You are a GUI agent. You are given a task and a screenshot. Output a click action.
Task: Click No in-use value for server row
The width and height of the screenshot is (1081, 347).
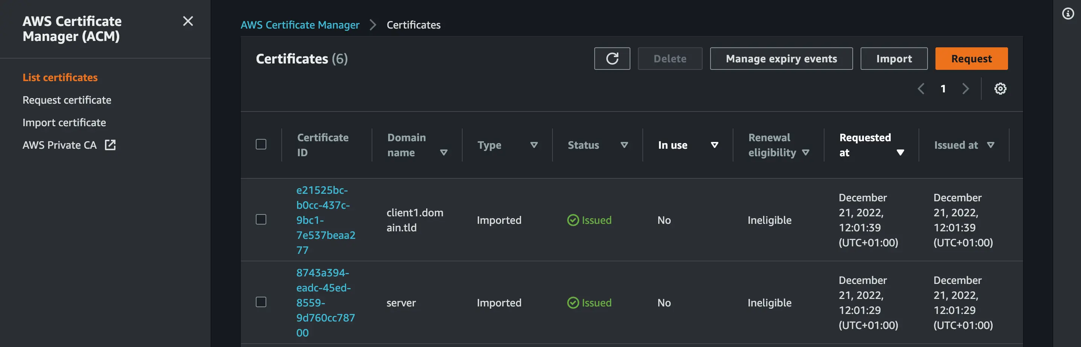coord(664,303)
